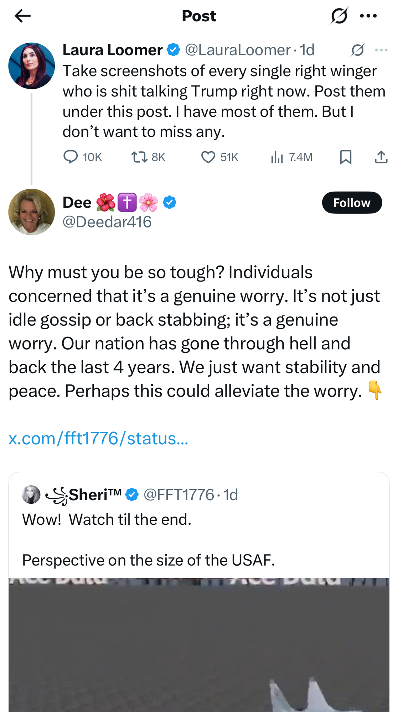Open Dee's profile picture
This screenshot has height=712, width=398.
(32, 212)
